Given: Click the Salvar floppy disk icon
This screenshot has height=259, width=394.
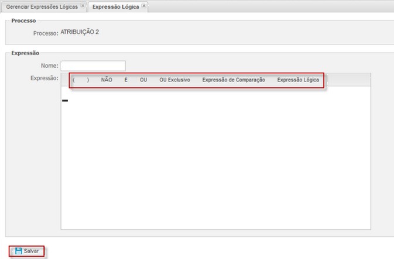Looking at the screenshot, I should pyautogui.click(x=18, y=251).
